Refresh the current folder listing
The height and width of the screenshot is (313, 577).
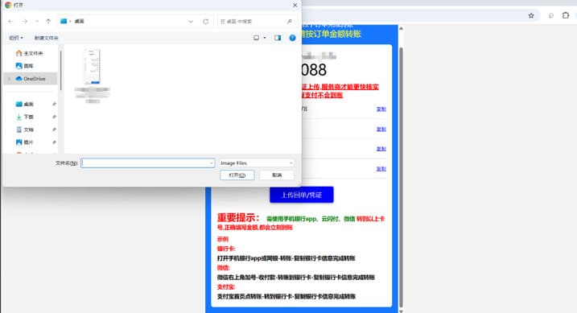point(206,22)
